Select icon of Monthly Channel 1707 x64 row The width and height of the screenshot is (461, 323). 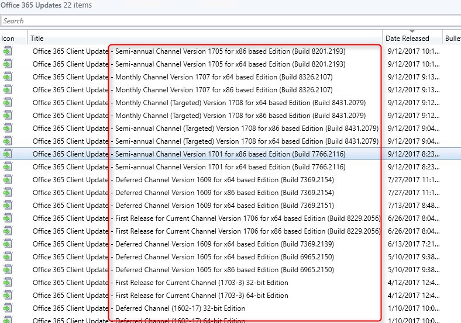coord(8,77)
